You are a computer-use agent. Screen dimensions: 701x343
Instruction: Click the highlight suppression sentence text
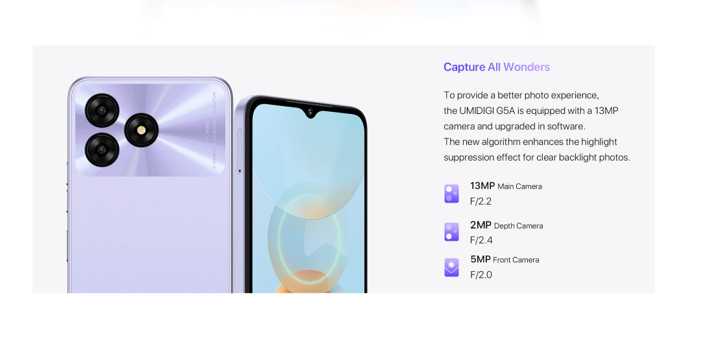pyautogui.click(x=536, y=149)
